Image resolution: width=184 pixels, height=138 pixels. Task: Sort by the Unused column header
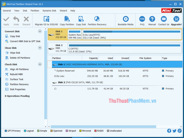click(121, 58)
